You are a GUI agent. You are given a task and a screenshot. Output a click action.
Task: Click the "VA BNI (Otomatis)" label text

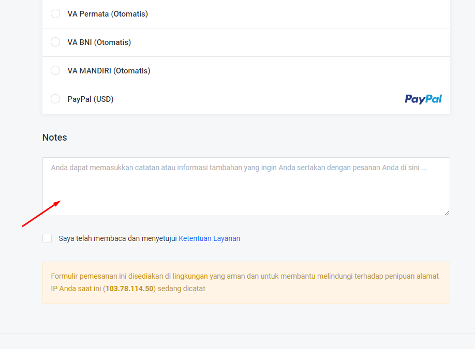click(x=99, y=42)
